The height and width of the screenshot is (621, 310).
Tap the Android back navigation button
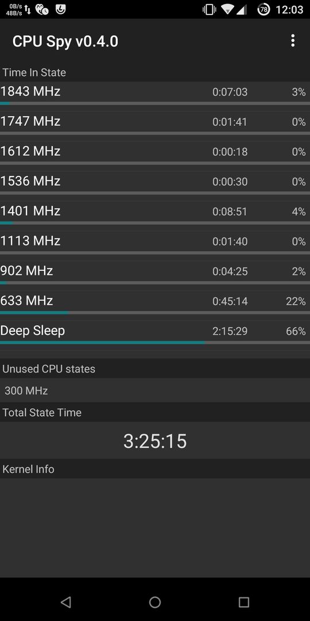point(65,603)
